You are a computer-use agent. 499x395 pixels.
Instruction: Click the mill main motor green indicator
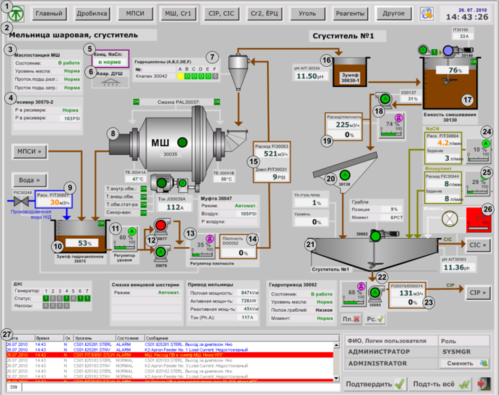(162, 183)
